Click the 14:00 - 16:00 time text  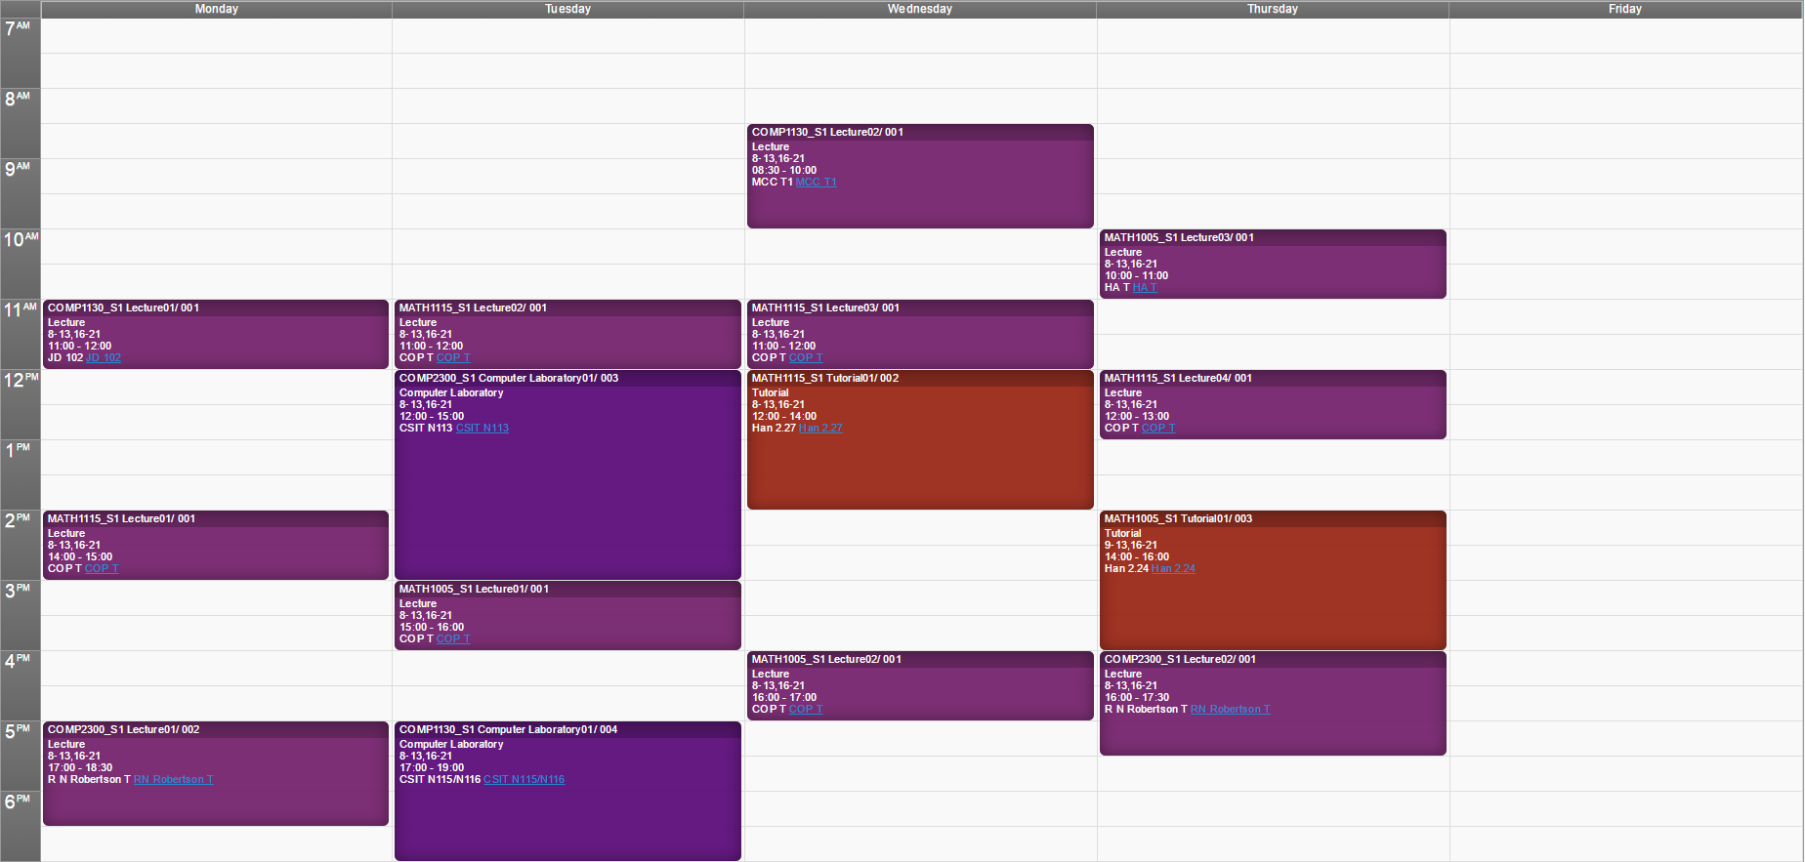[1137, 557]
